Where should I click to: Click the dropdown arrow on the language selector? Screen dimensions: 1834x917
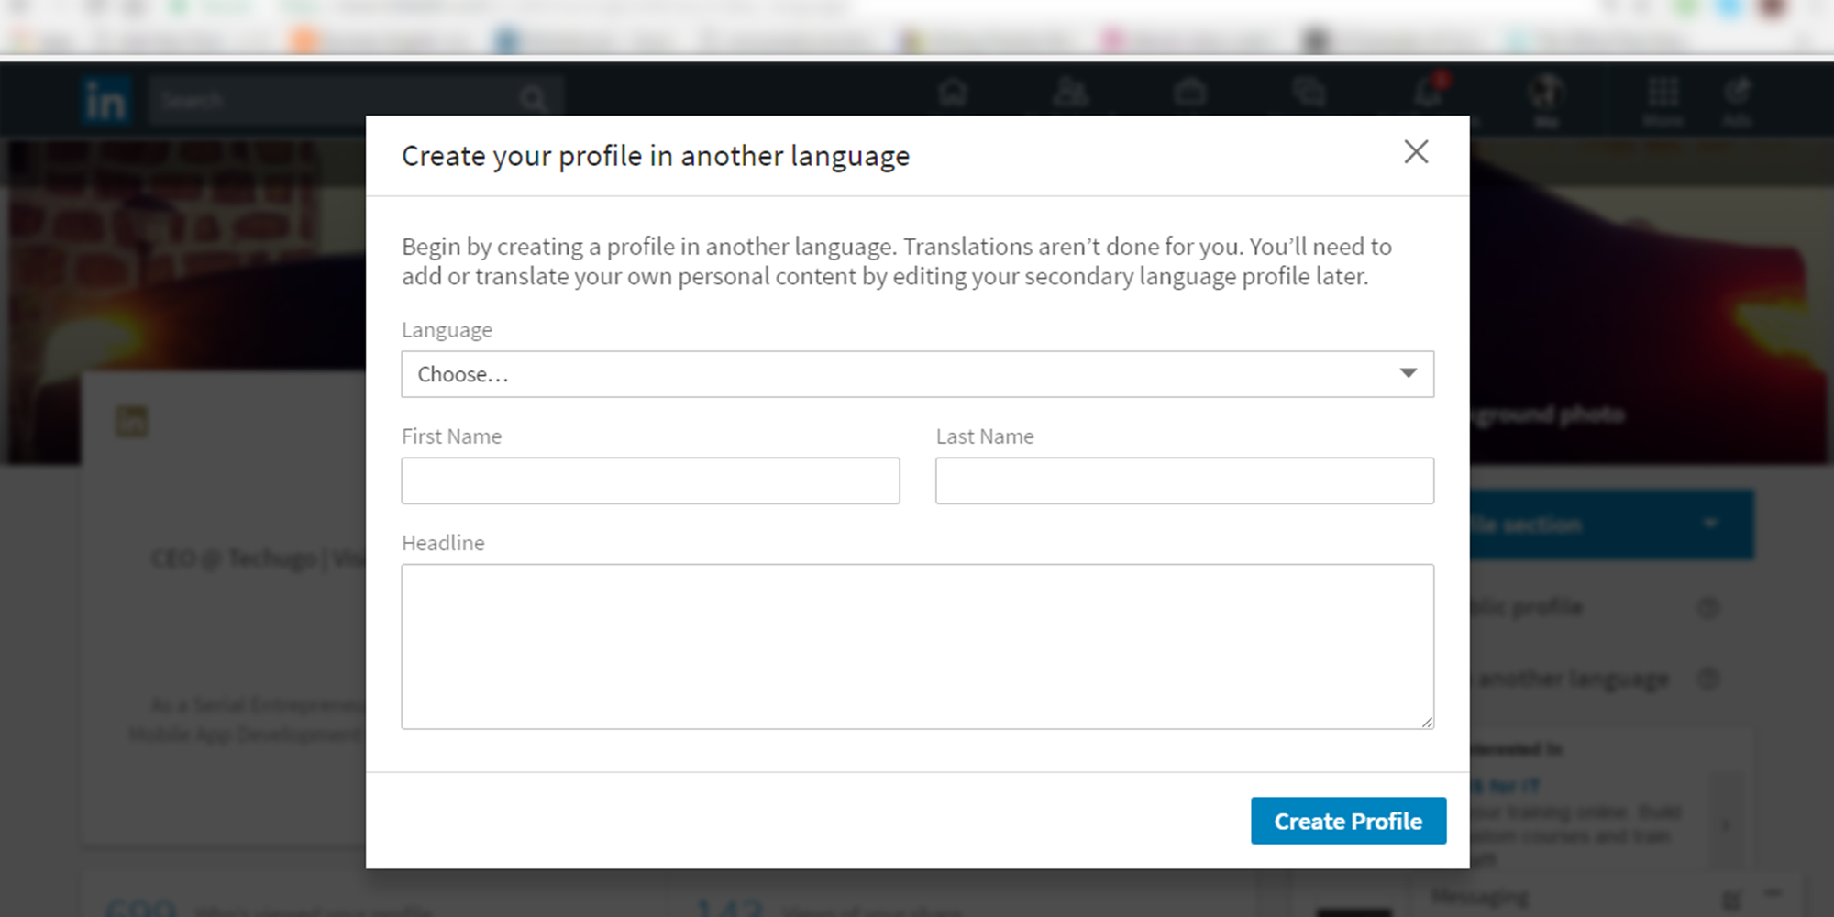click(x=1407, y=373)
